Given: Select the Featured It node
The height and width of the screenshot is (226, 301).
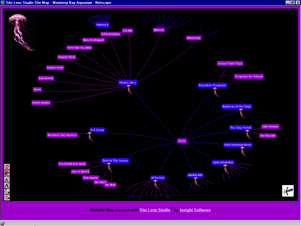Looking at the screenshot, I should [x=102, y=25].
